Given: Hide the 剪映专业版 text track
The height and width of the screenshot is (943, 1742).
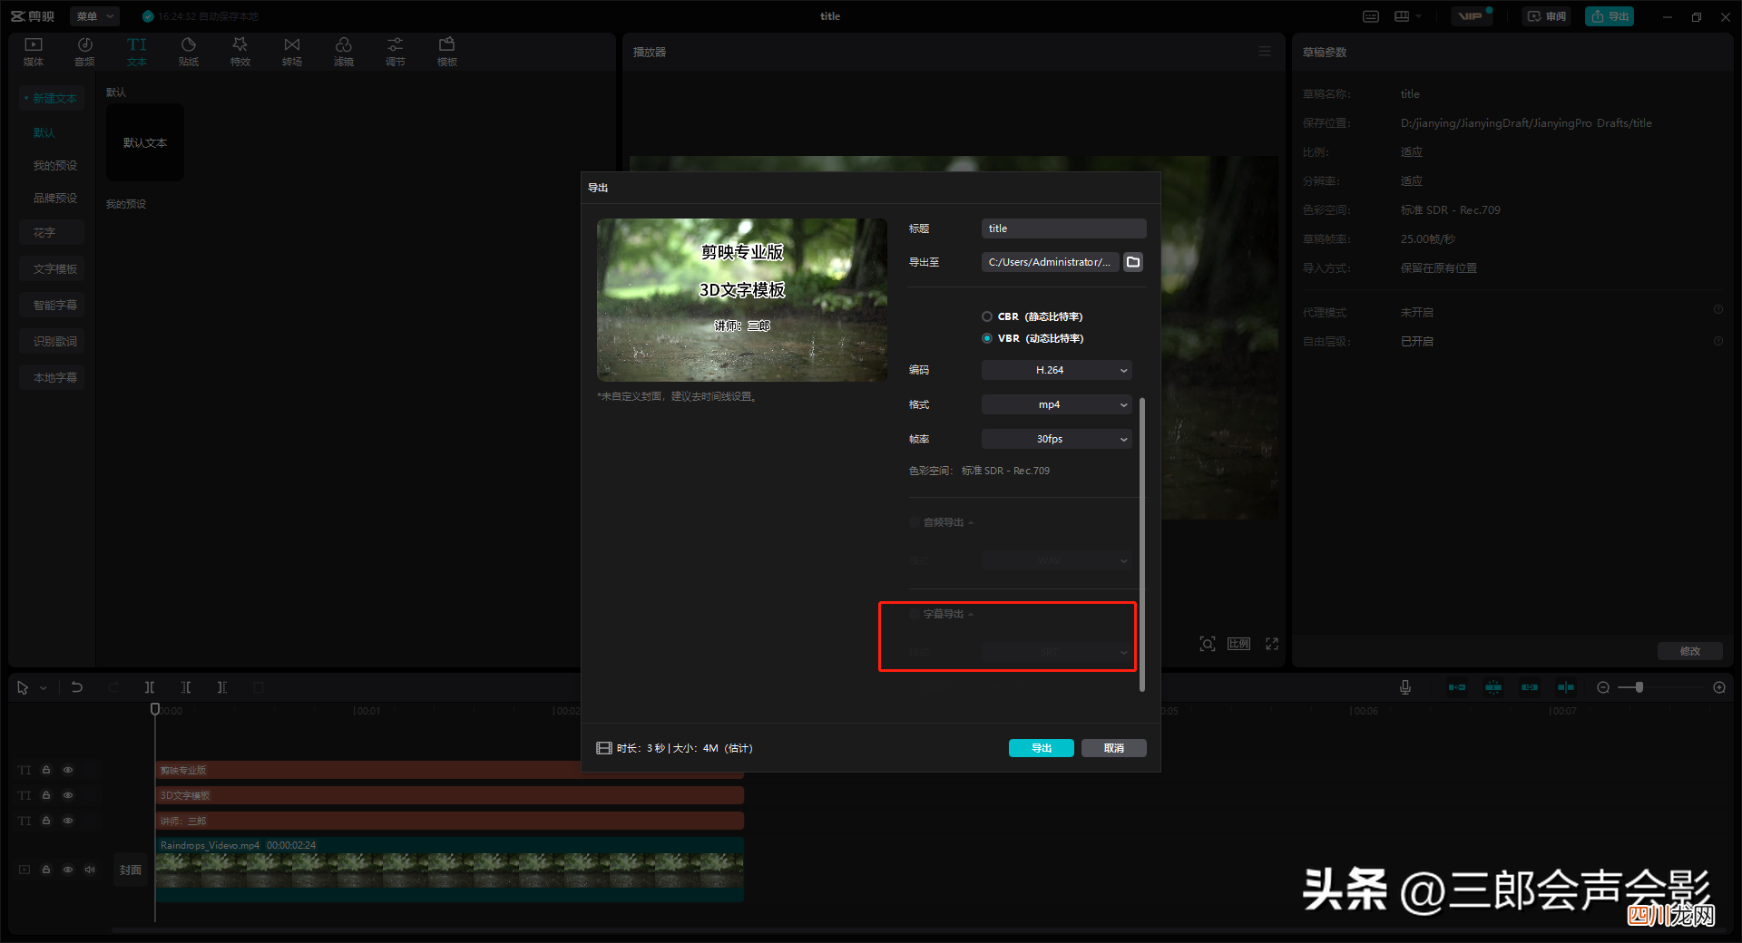Looking at the screenshot, I should pos(68,770).
